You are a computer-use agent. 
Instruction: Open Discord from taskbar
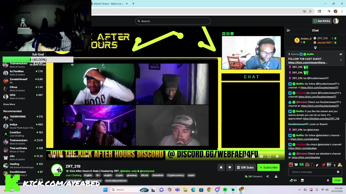217,190
